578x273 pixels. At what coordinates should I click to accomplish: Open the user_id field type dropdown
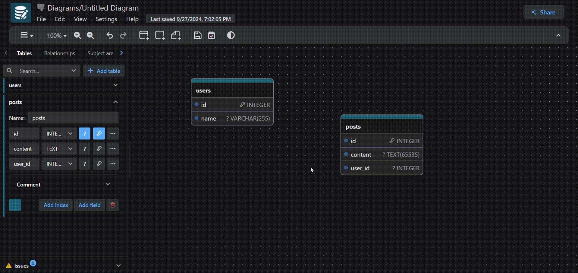coord(59,164)
